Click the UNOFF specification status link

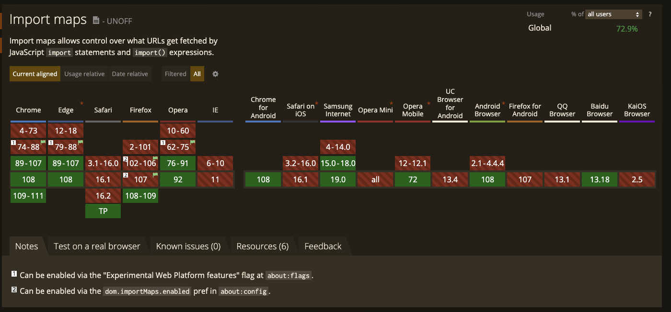(x=119, y=21)
